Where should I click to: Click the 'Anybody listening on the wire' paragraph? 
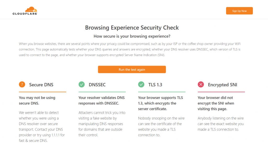pos(221,124)
